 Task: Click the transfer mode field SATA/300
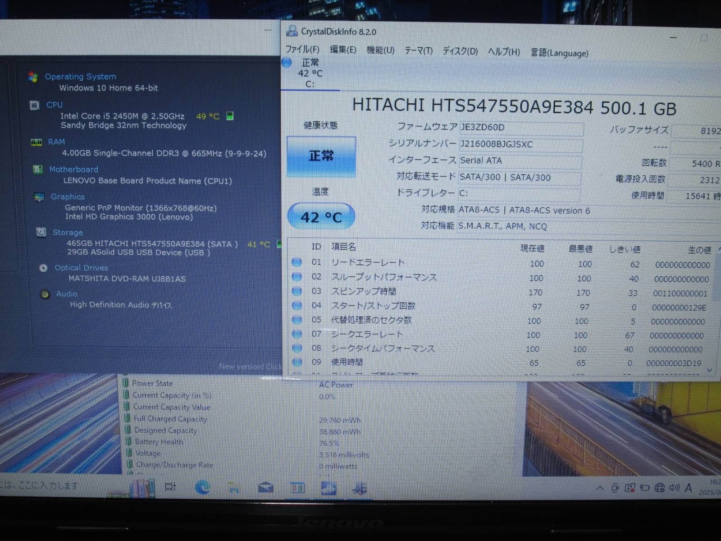pyautogui.click(x=520, y=178)
